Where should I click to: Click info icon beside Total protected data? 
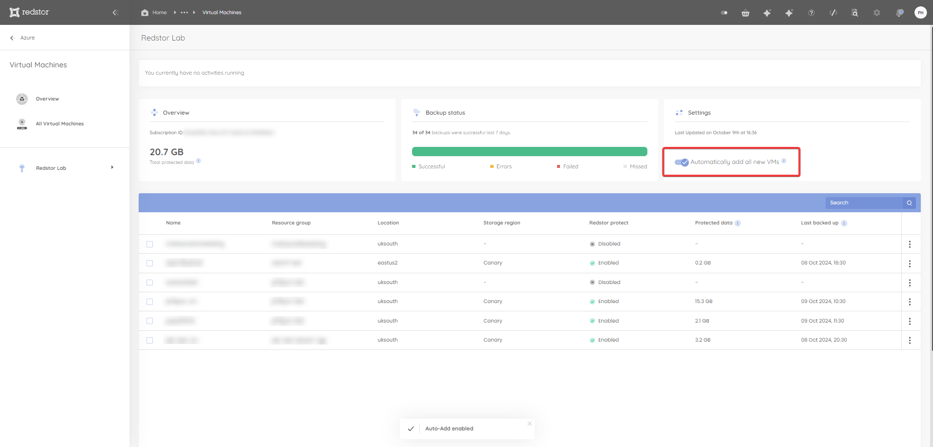[x=198, y=161]
